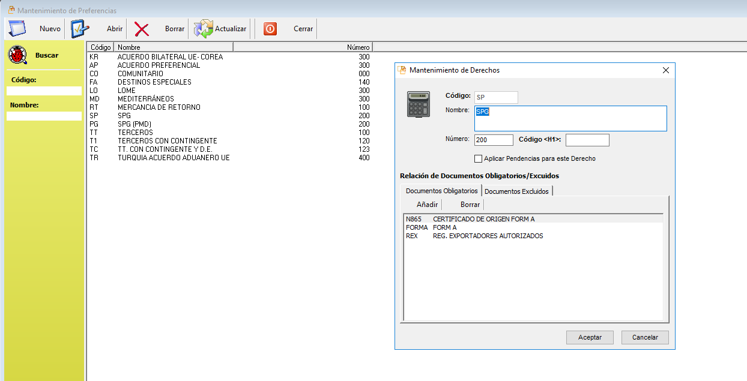Click the Nuevo window icon in toolbar
This screenshot has height=381, width=747.
pyautogui.click(x=17, y=29)
